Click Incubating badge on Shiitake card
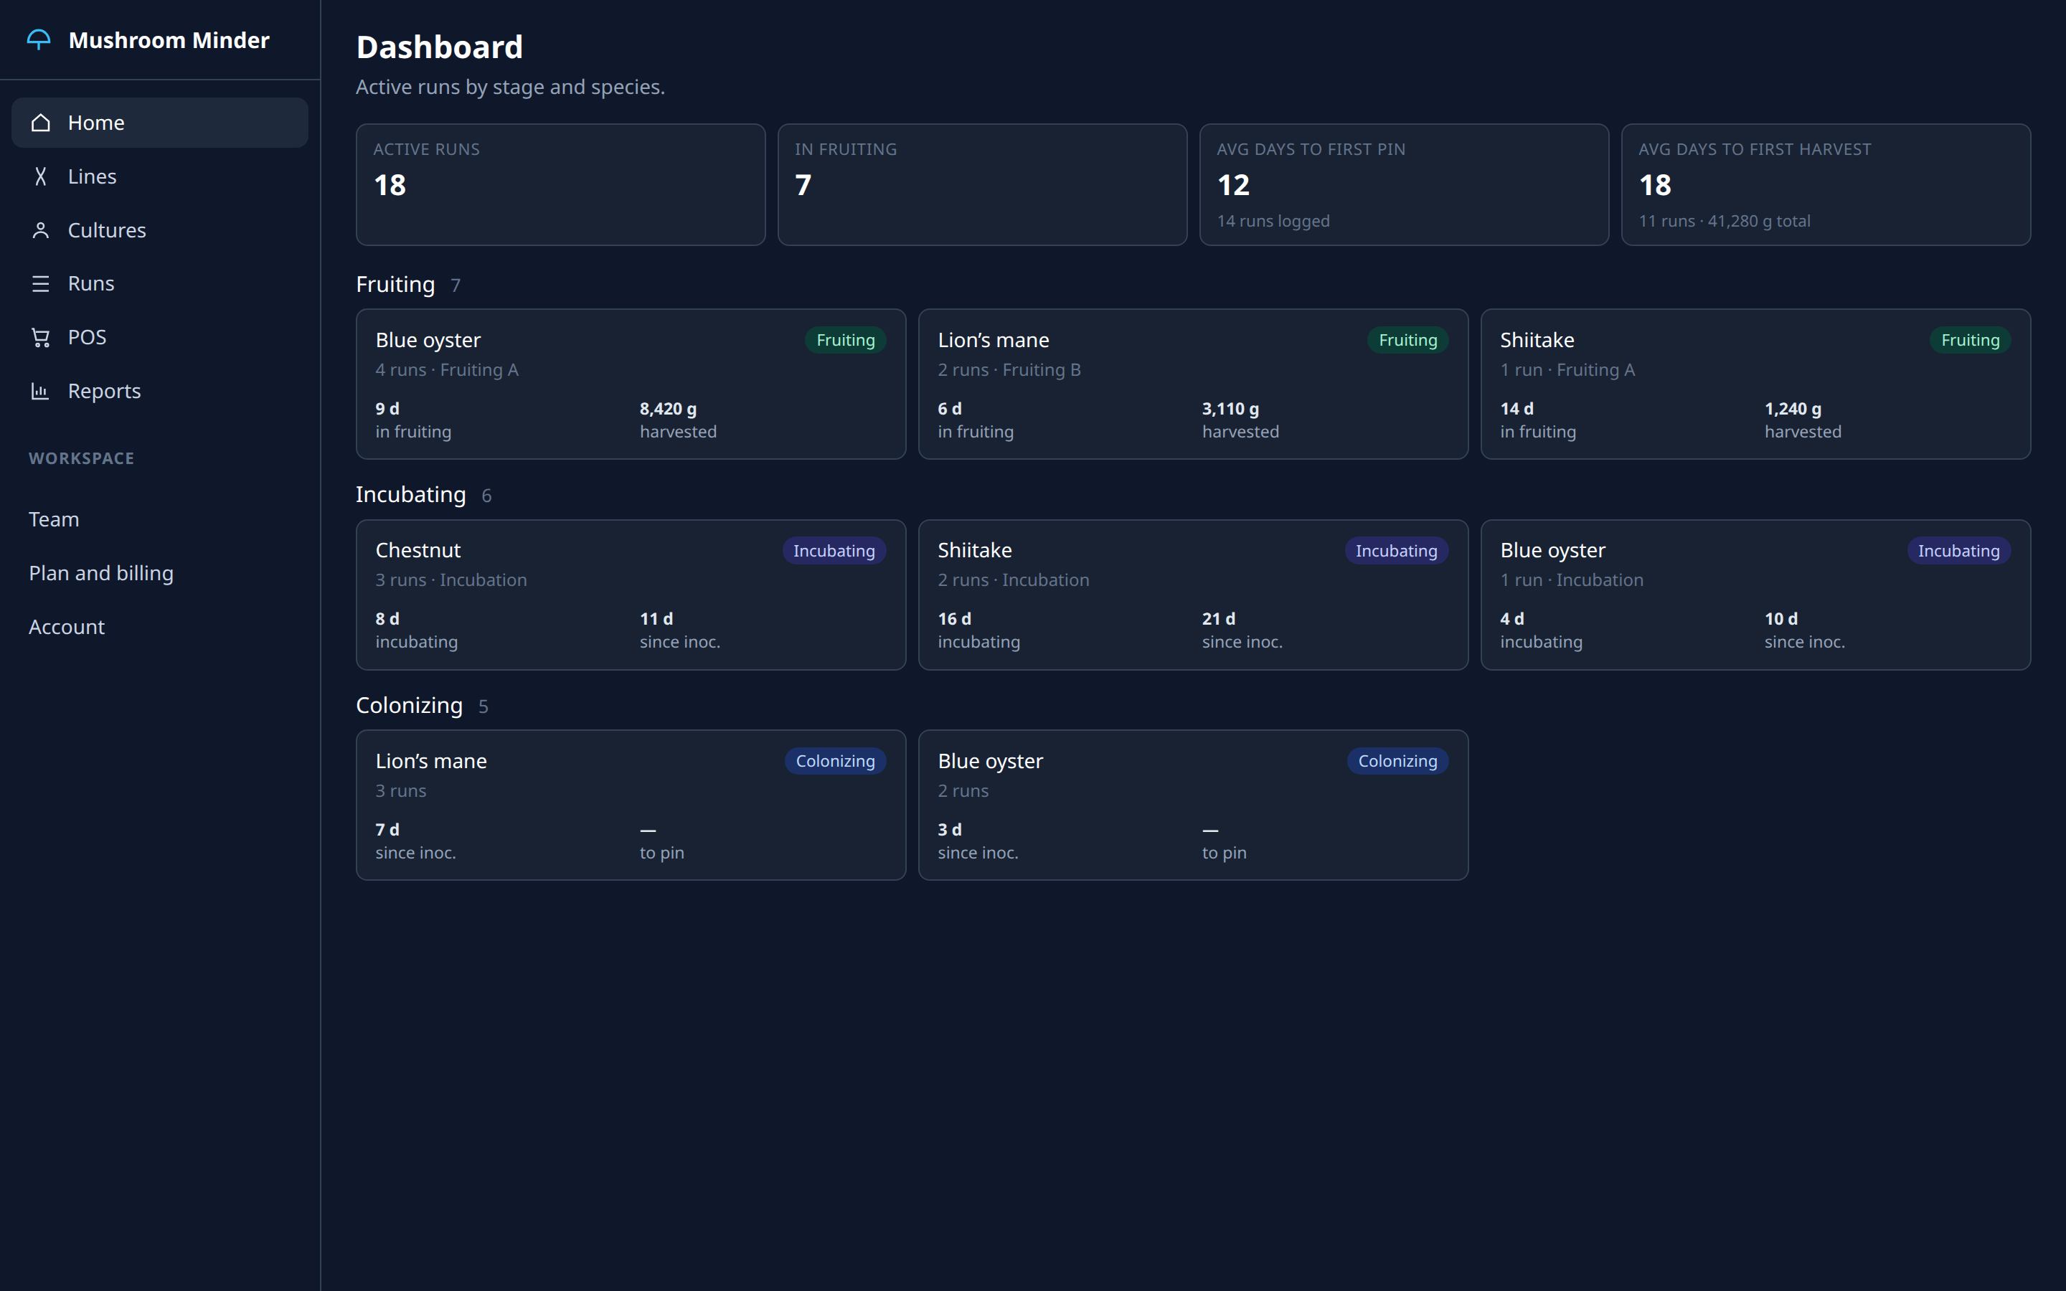Viewport: 2066px width, 1291px height. pos(1396,551)
